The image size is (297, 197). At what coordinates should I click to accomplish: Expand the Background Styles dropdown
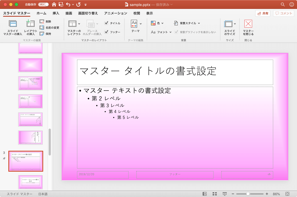click(x=187, y=23)
